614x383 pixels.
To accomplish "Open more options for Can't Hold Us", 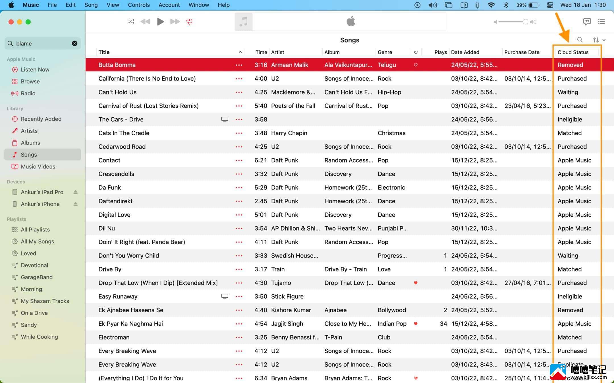I will (239, 92).
